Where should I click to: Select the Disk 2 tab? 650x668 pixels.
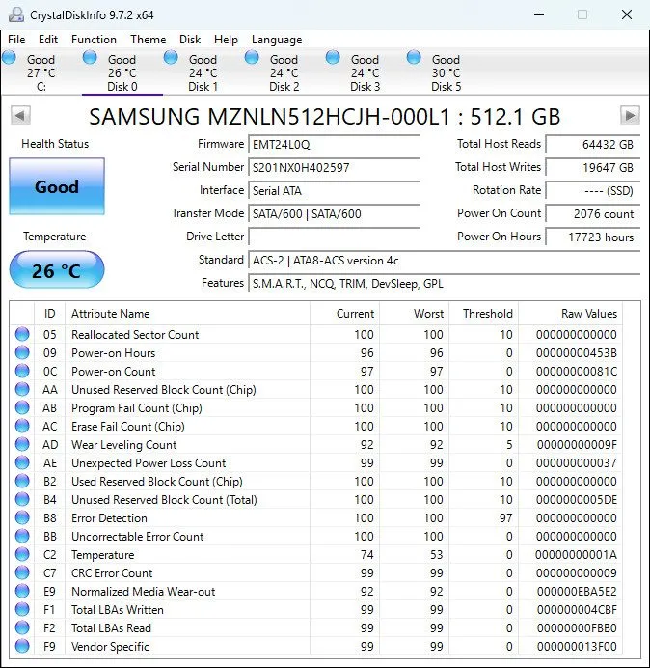click(x=284, y=72)
